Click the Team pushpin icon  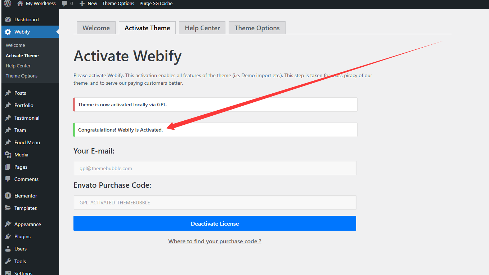tap(8, 130)
